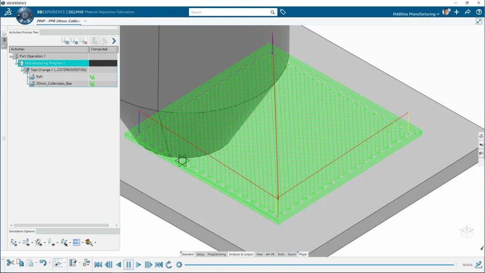This screenshot has height=273, width=485.
Task: Click the Help question mark icon
Action: point(479,12)
